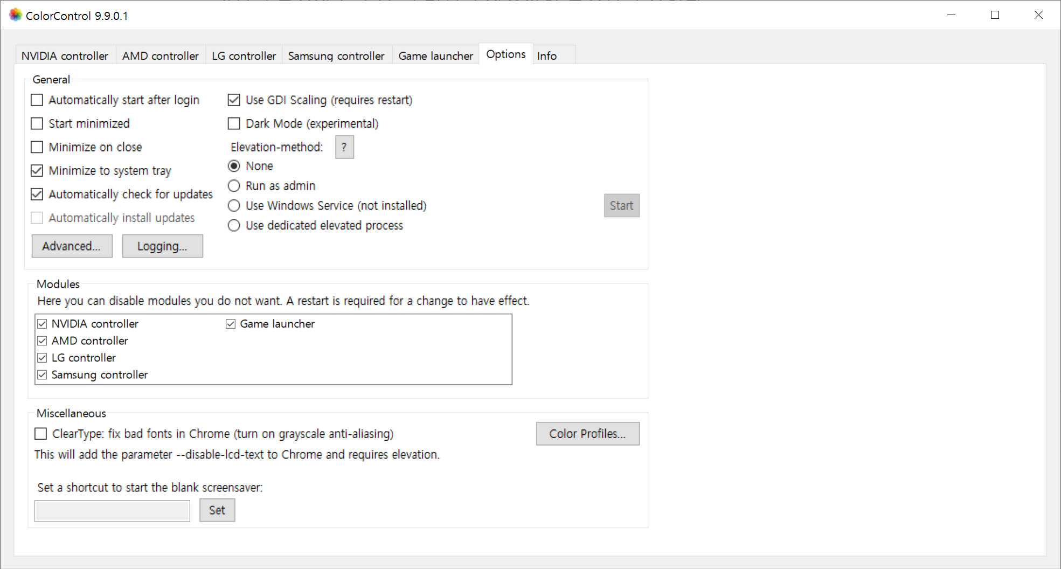The image size is (1061, 569).
Task: Open the LG controller tab
Action: coord(244,55)
